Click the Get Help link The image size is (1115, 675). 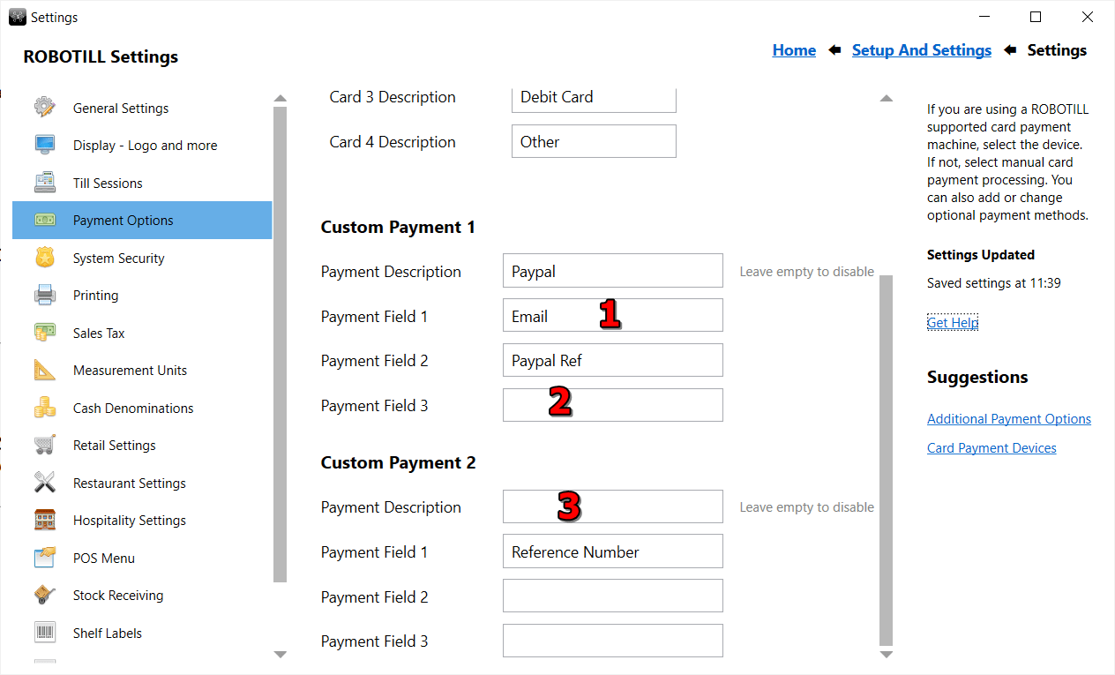(952, 322)
